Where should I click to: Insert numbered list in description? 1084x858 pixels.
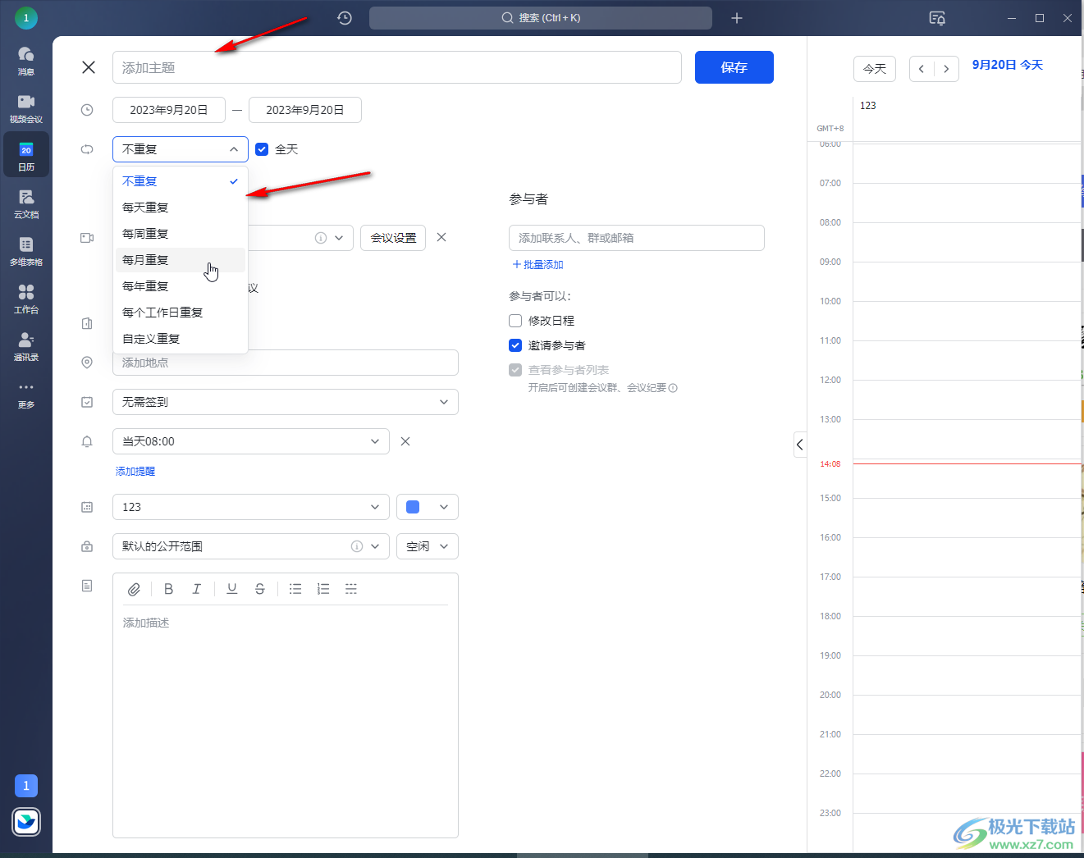pyautogui.click(x=323, y=589)
